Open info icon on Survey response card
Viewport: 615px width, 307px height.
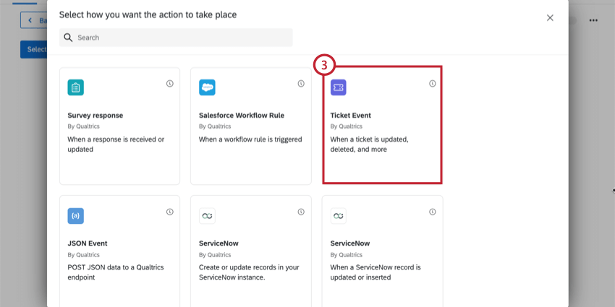pos(170,83)
